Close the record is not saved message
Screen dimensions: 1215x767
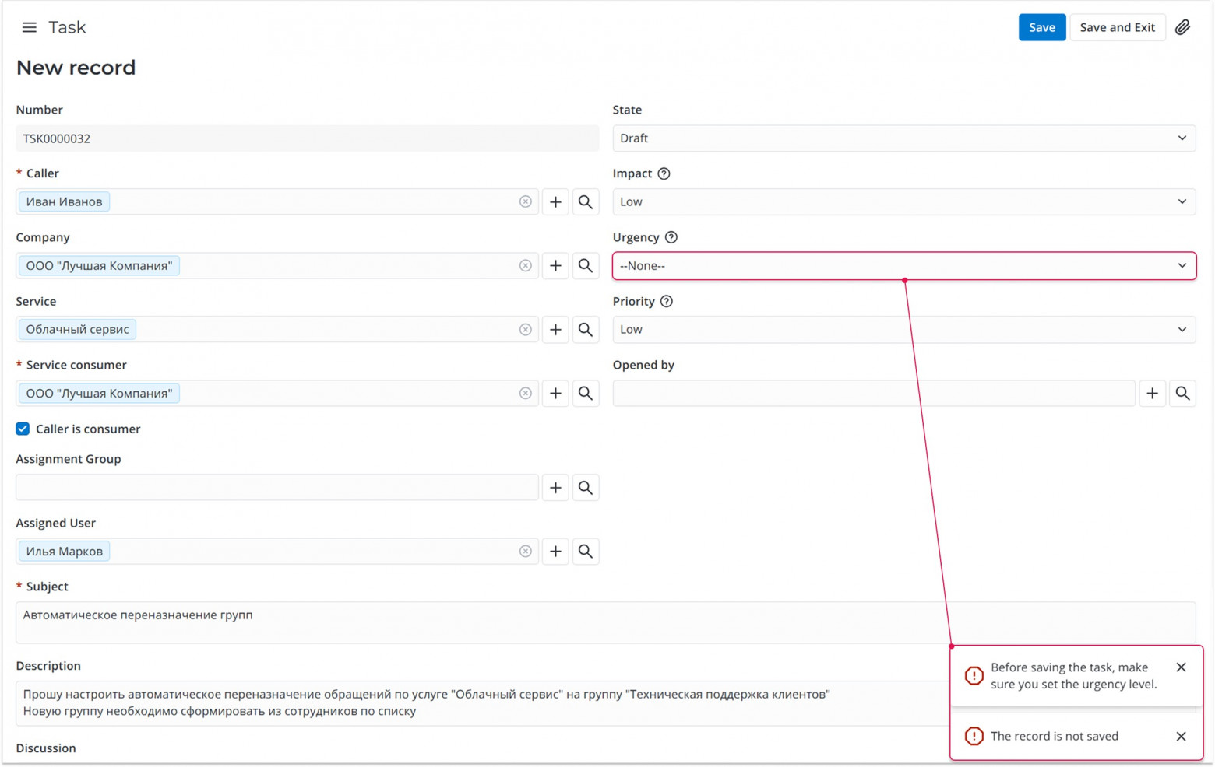click(1181, 737)
